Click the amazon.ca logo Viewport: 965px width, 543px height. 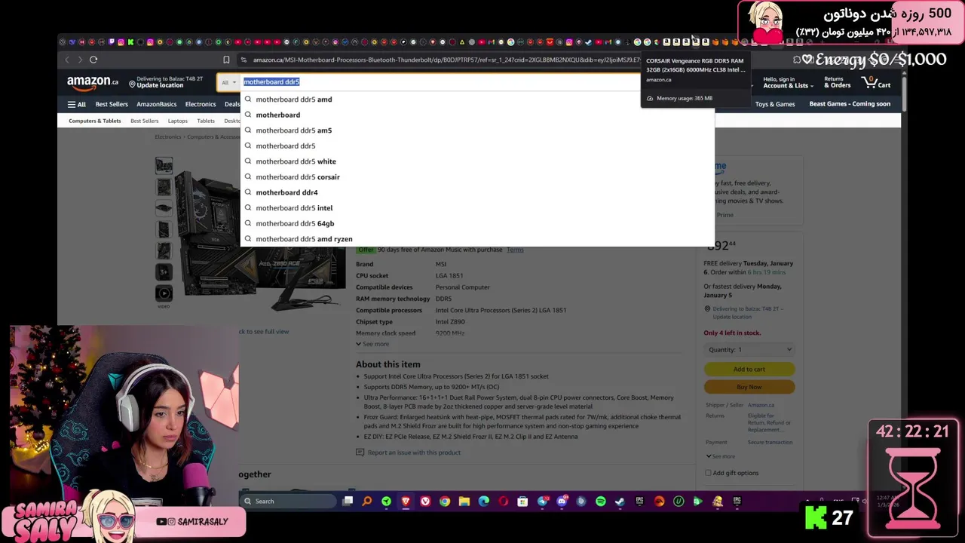92,82
